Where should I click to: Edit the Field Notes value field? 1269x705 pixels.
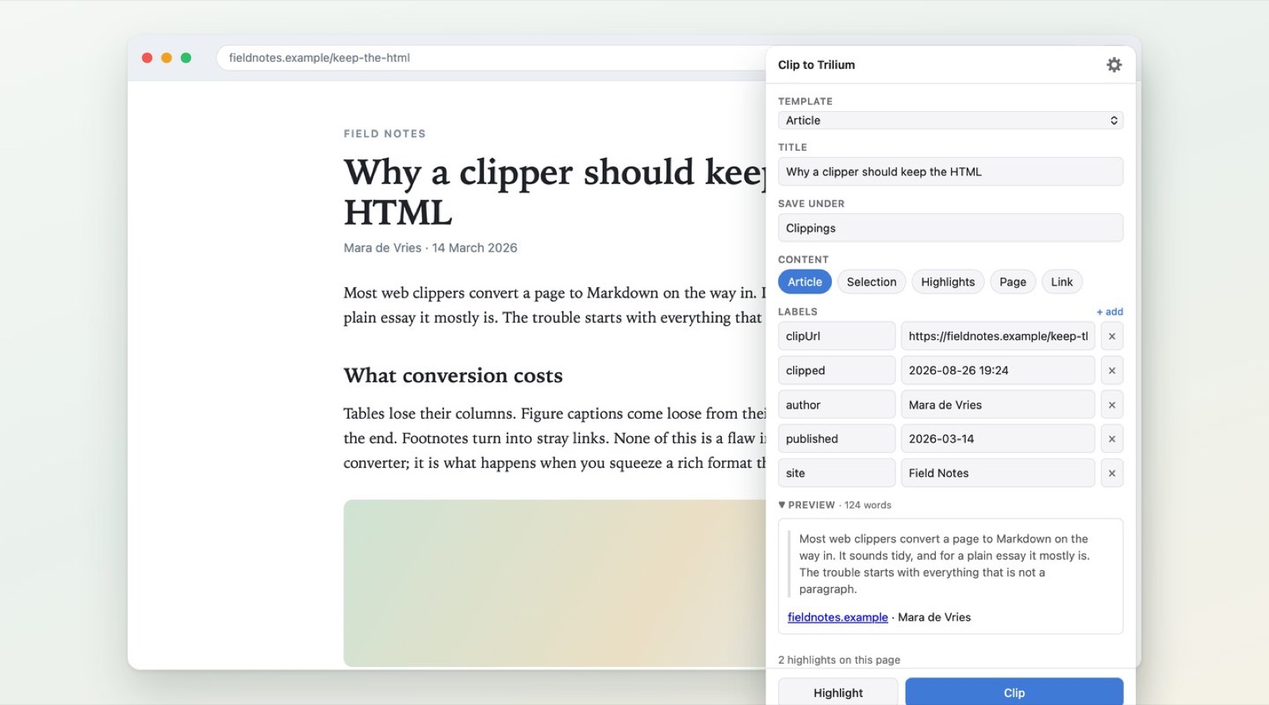click(x=998, y=473)
